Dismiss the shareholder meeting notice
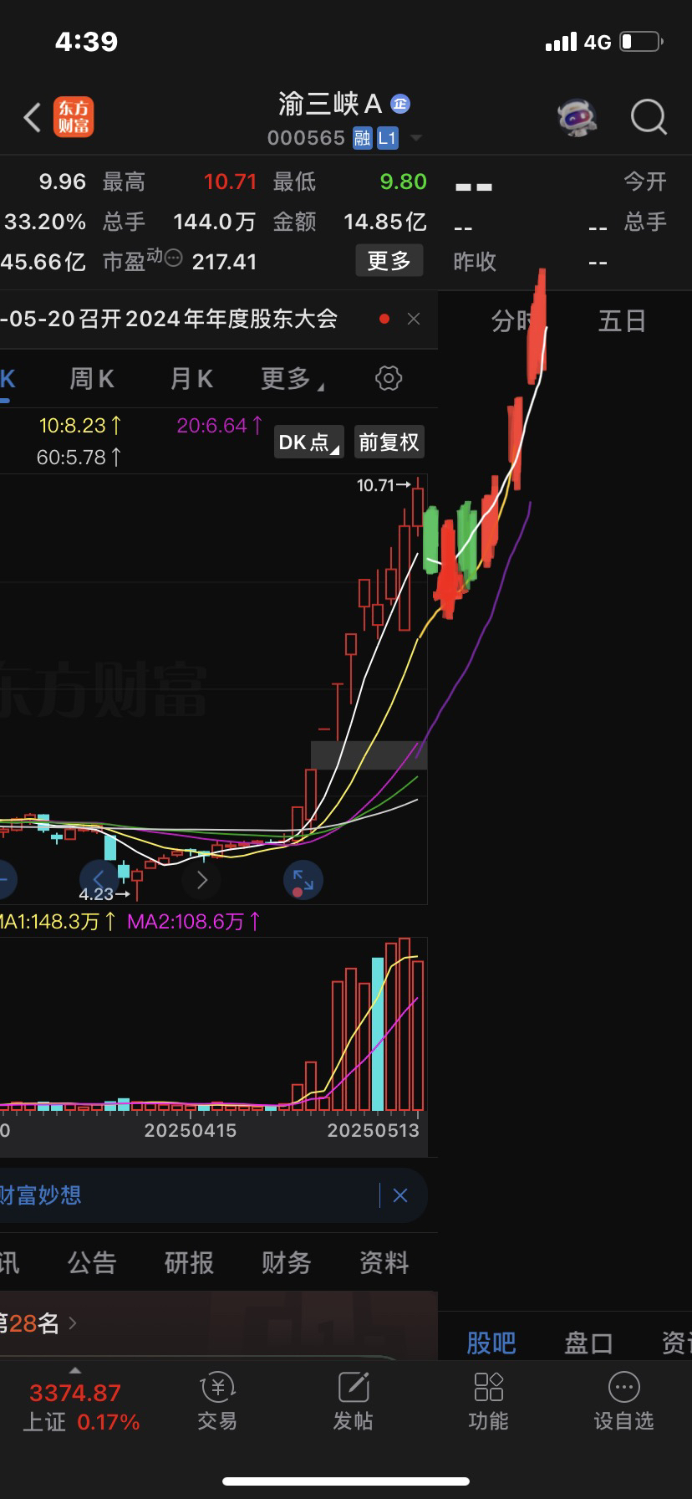692x1499 pixels. 414,319
